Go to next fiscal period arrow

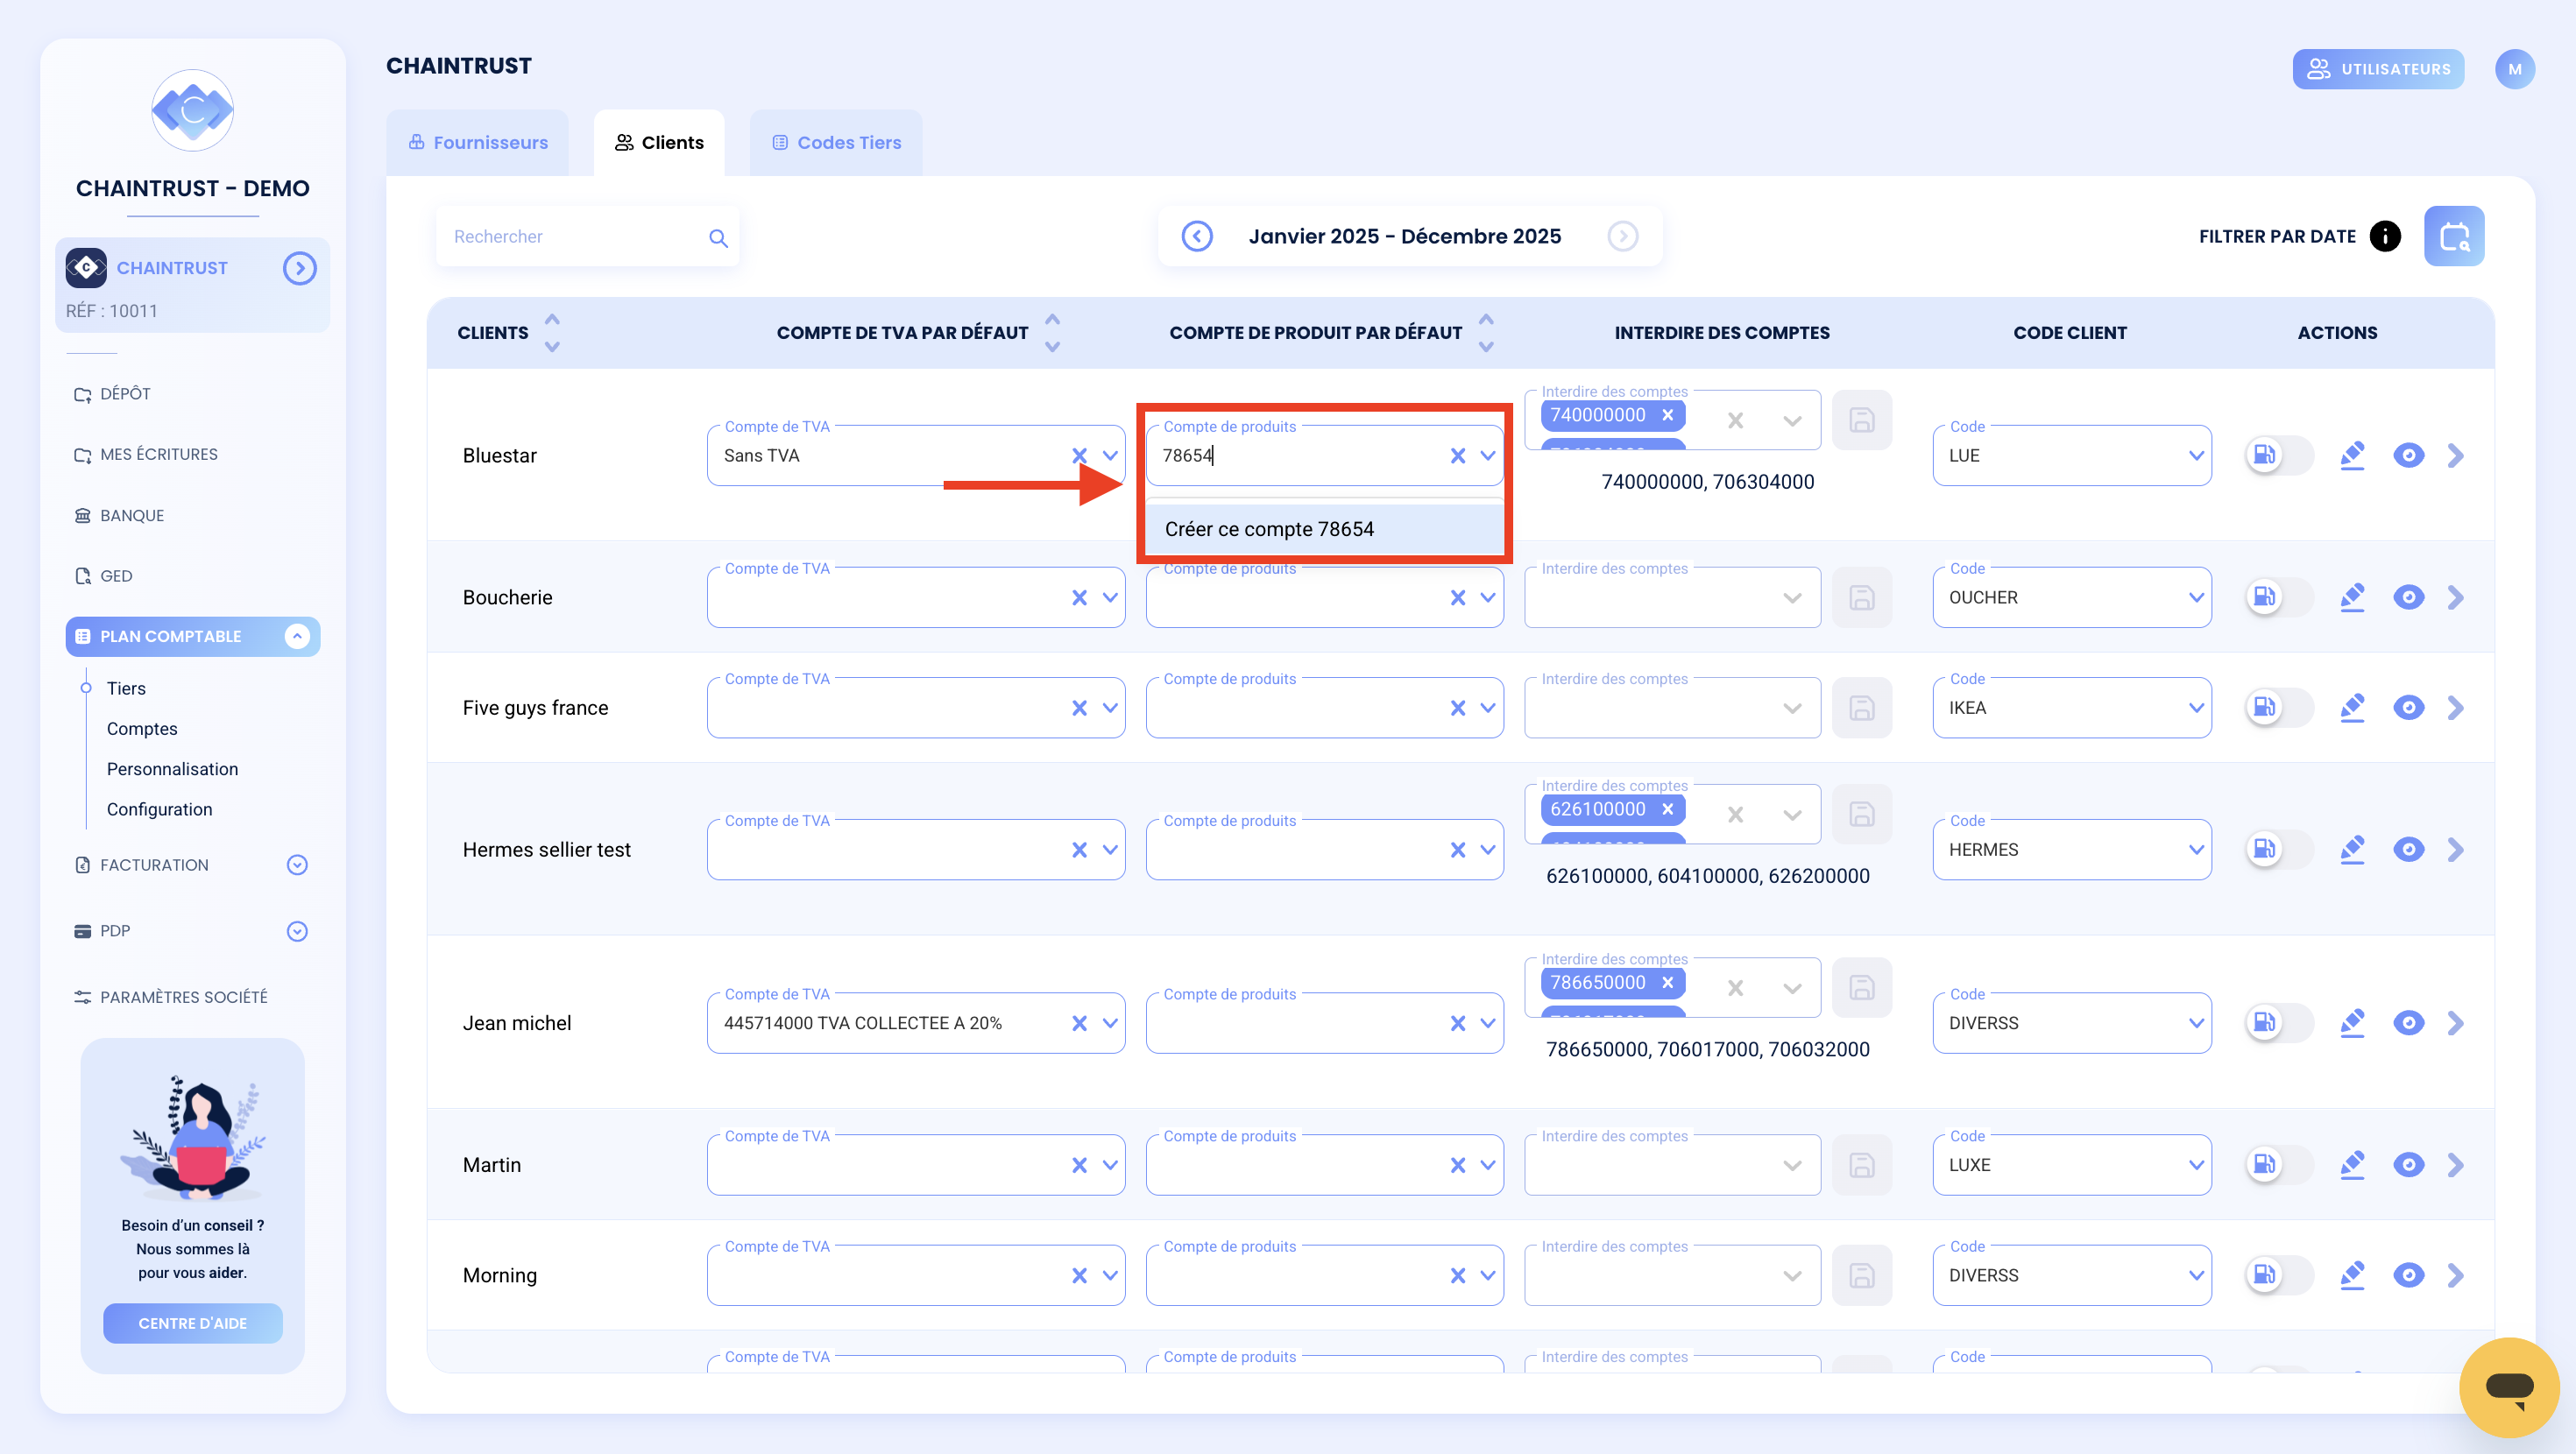[1622, 236]
